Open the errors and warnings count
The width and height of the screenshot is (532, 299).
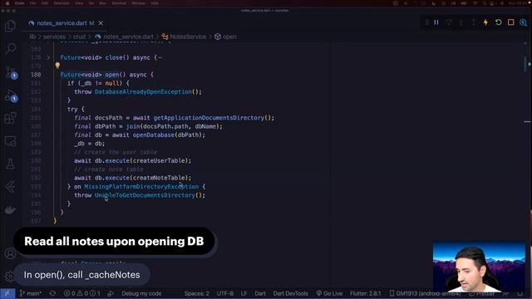(81, 293)
